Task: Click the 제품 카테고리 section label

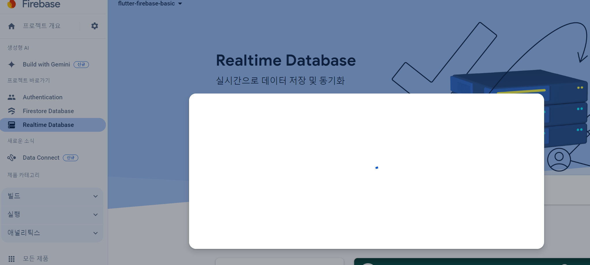Action: click(x=23, y=175)
